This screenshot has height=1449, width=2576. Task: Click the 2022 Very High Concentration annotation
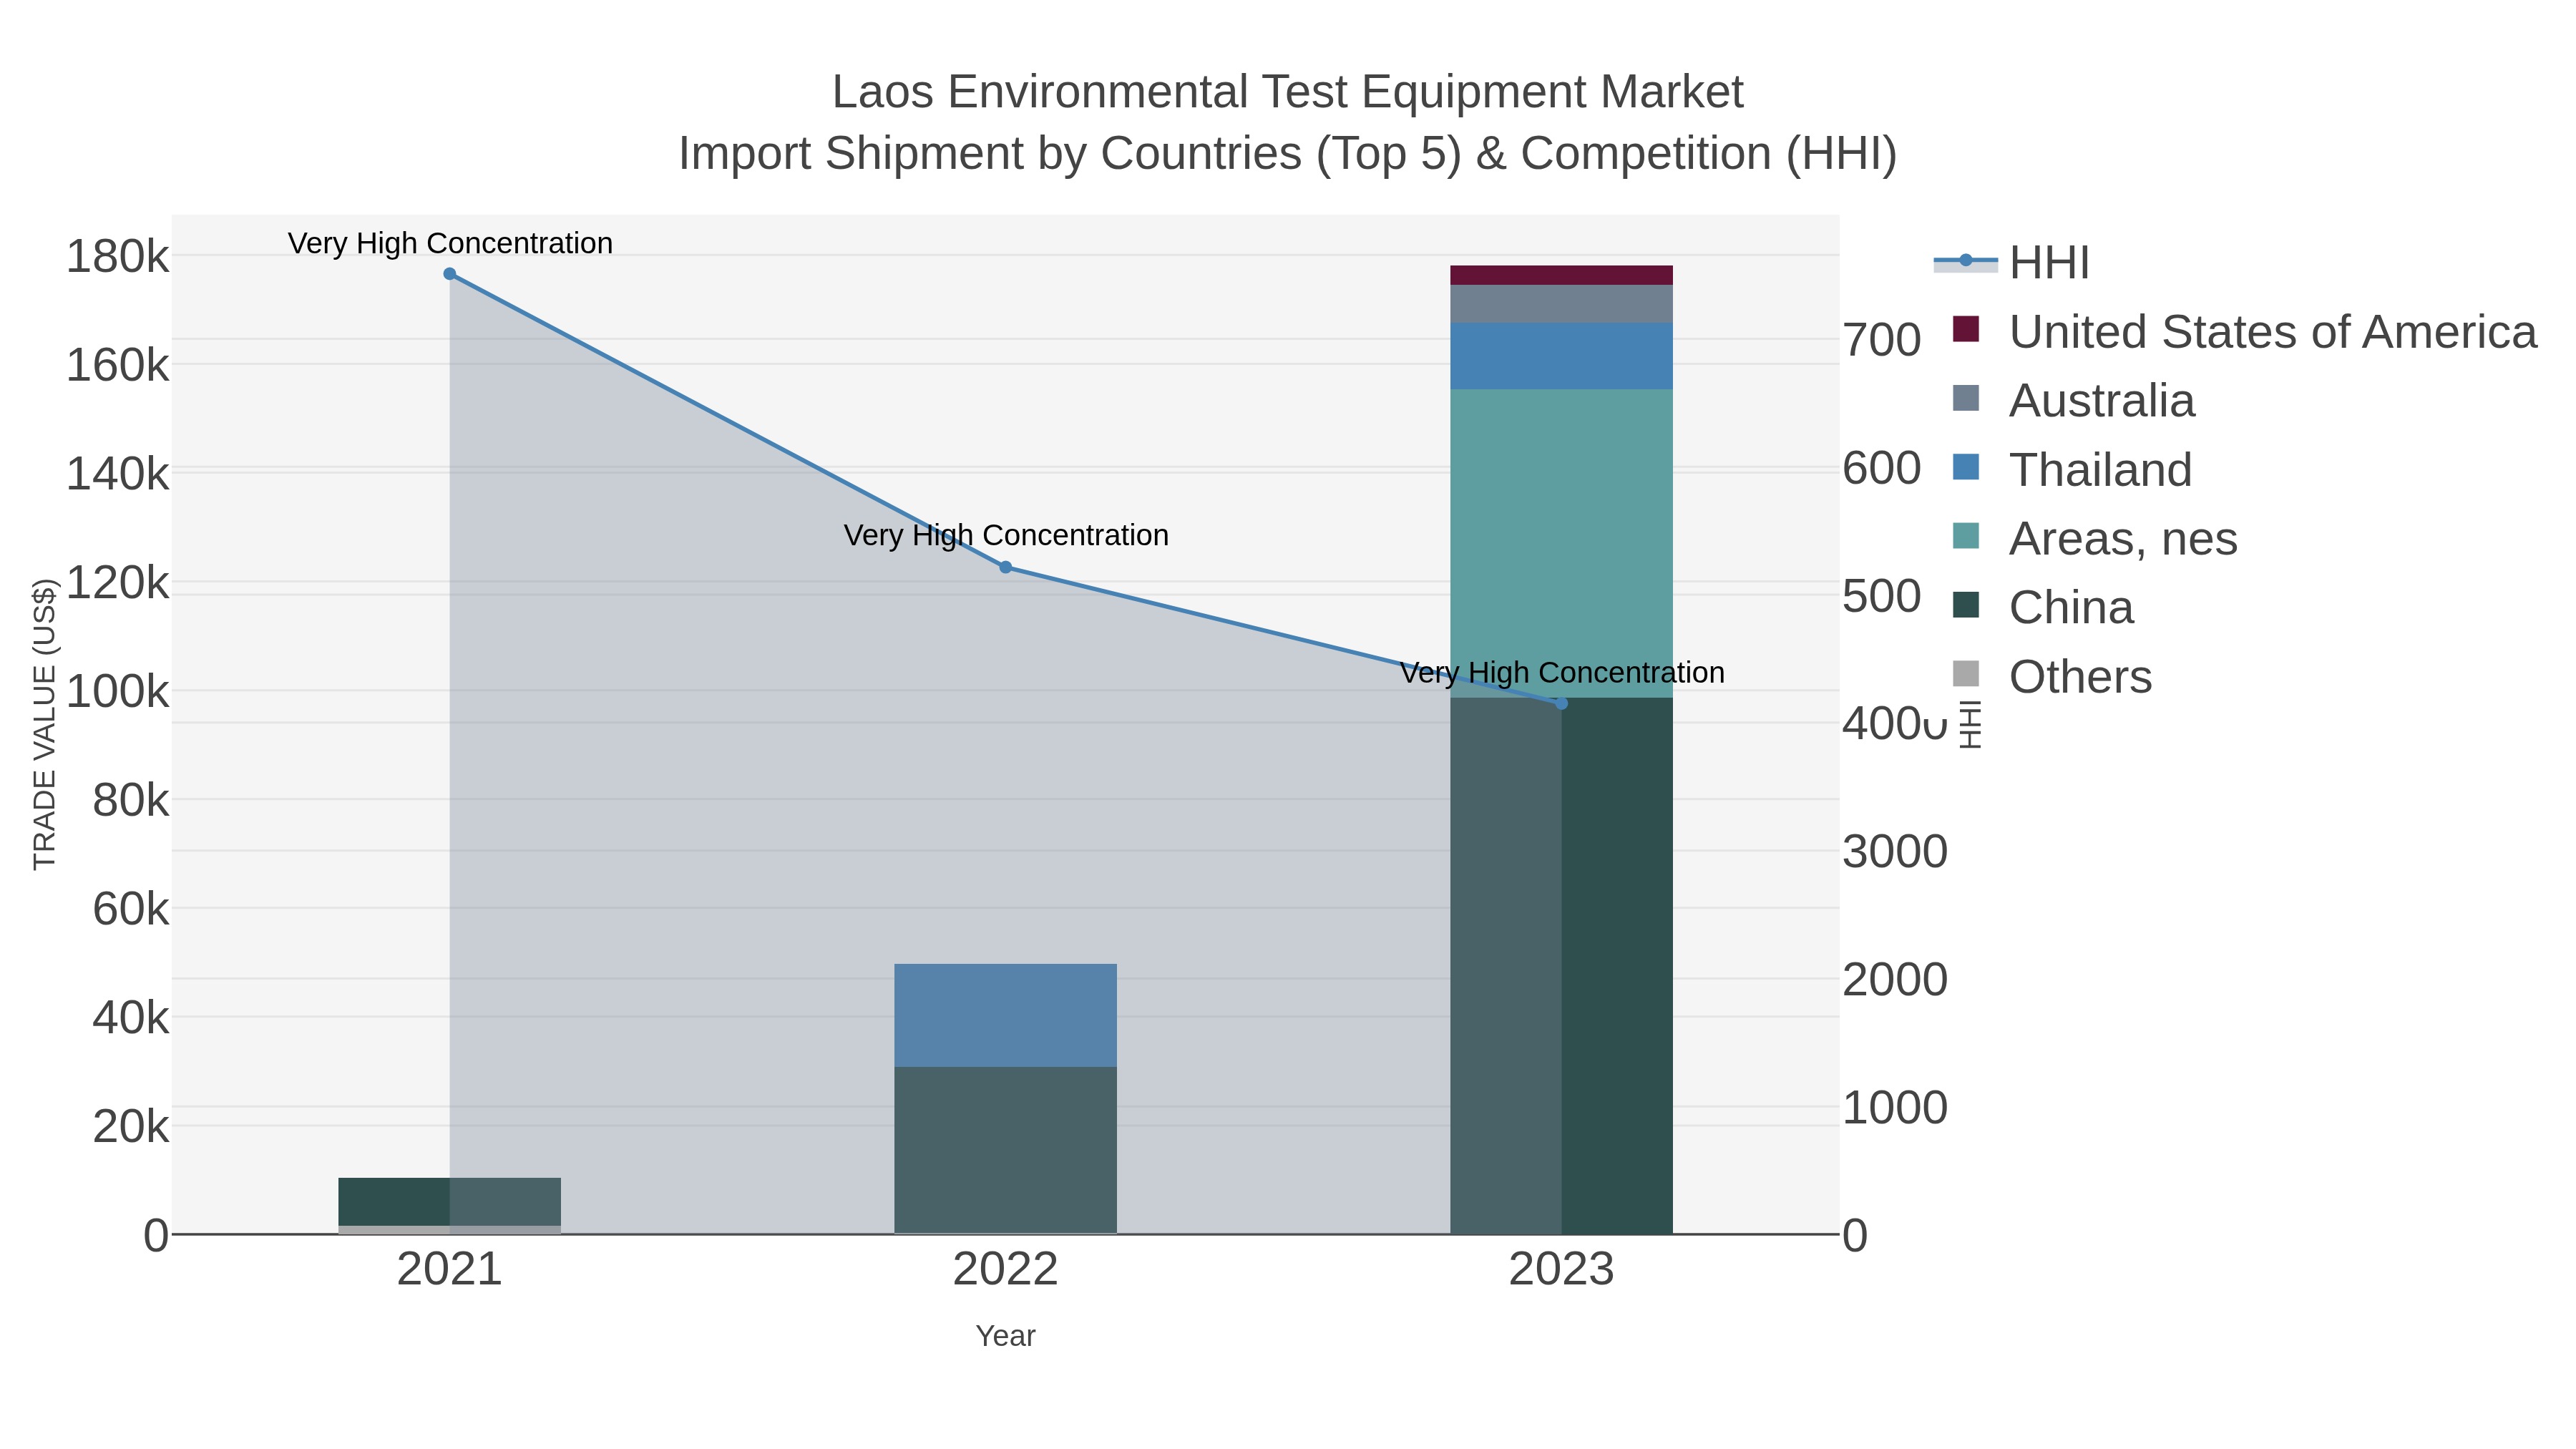(x=1006, y=535)
